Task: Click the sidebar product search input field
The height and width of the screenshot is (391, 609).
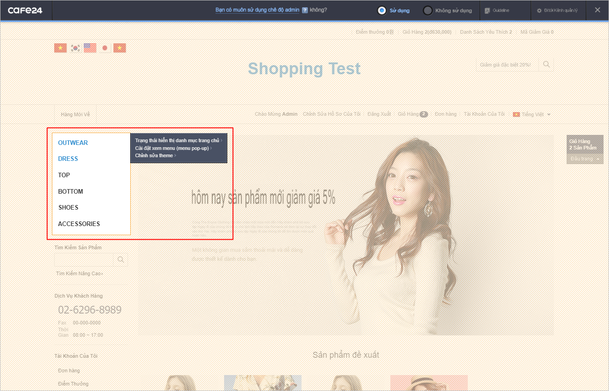Action: pyautogui.click(x=83, y=259)
